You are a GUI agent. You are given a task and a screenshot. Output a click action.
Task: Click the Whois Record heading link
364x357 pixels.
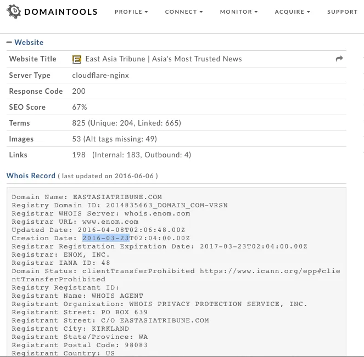click(x=31, y=175)
